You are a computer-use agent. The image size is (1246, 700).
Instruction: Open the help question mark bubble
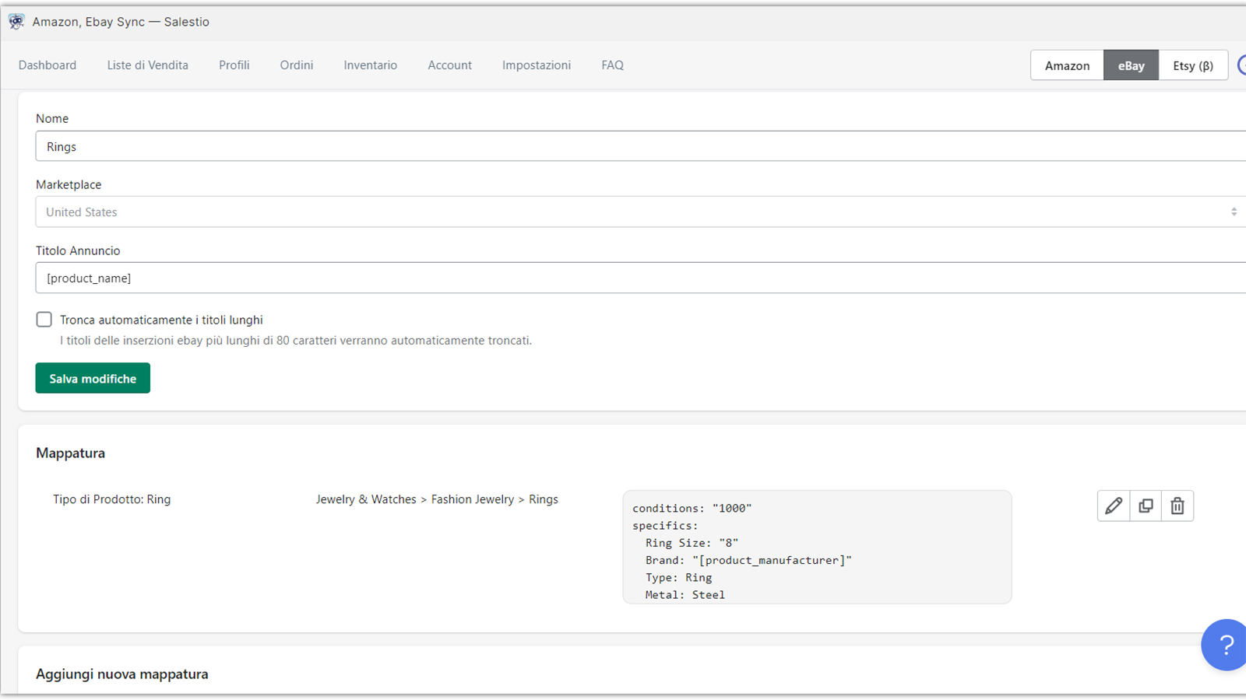point(1226,645)
